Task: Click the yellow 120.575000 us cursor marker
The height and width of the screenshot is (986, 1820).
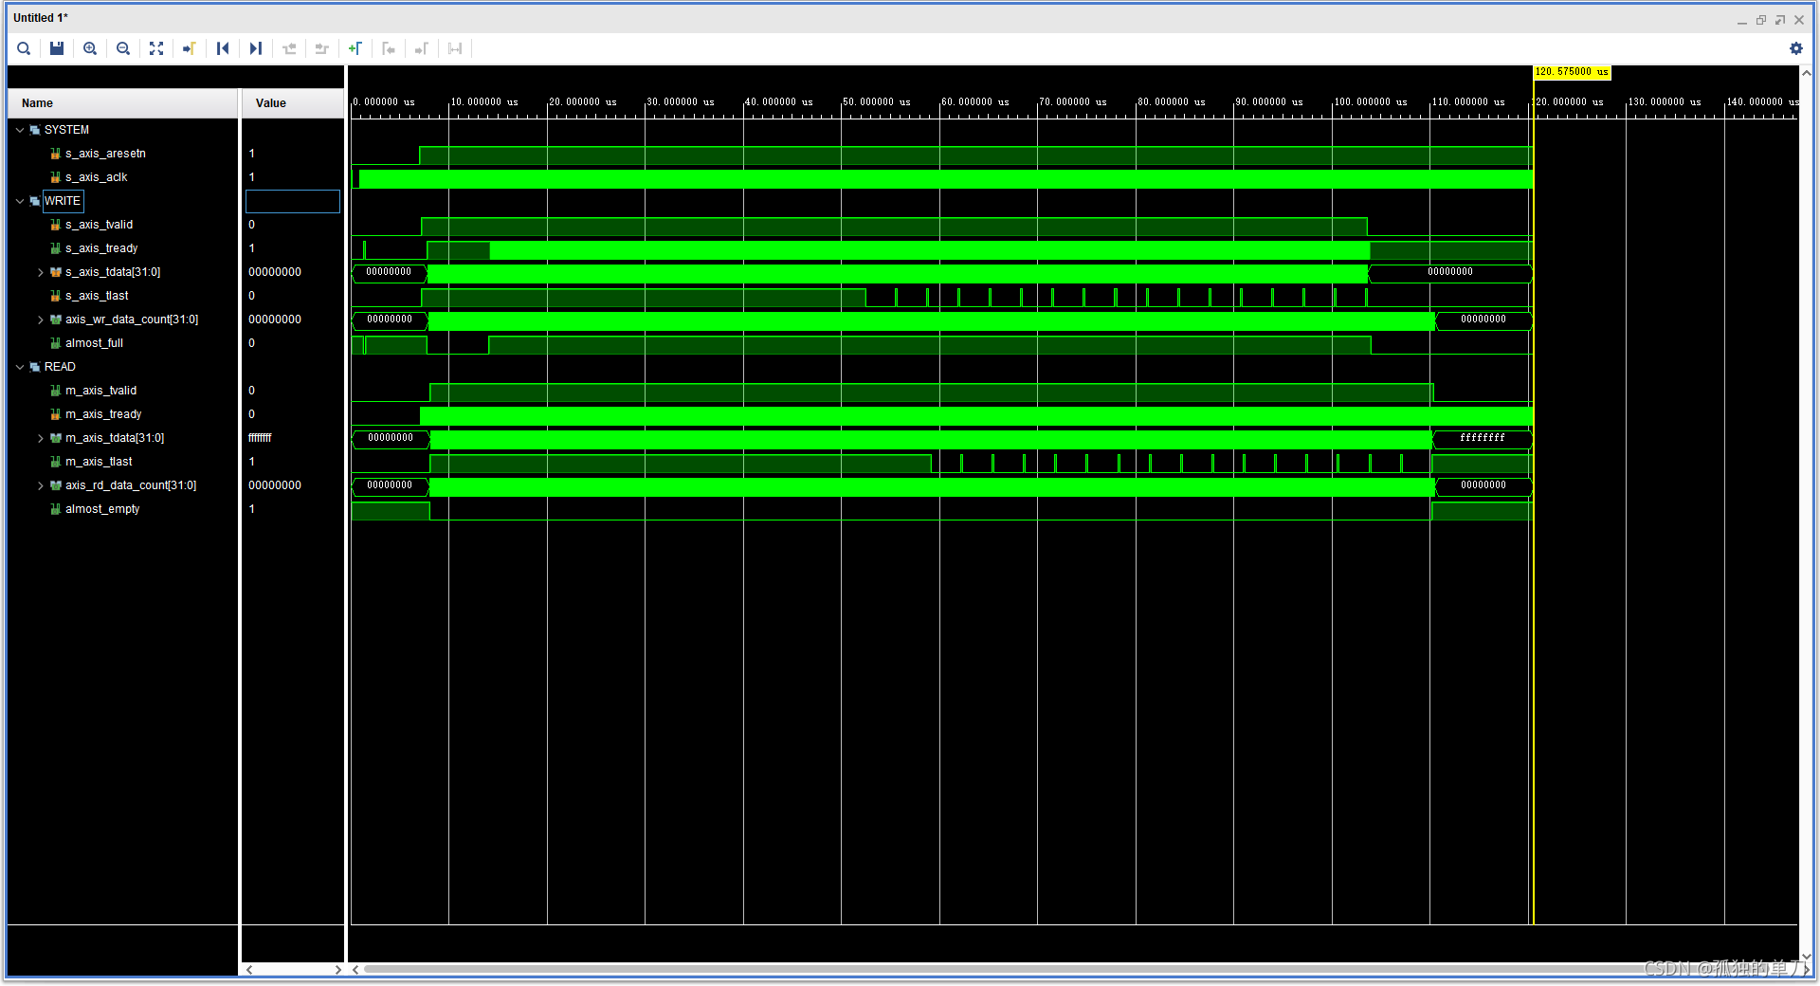Action: [x=1572, y=72]
